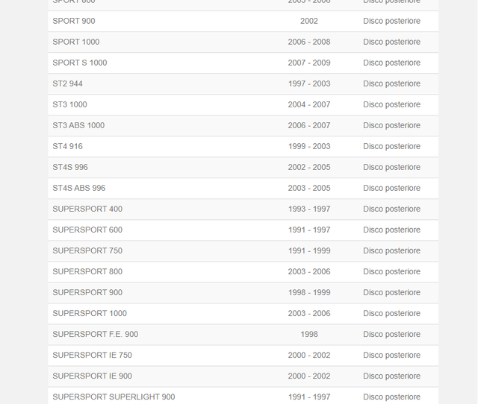
Task: Select the SUPERSPORT IE 900 entry
Action: point(92,376)
